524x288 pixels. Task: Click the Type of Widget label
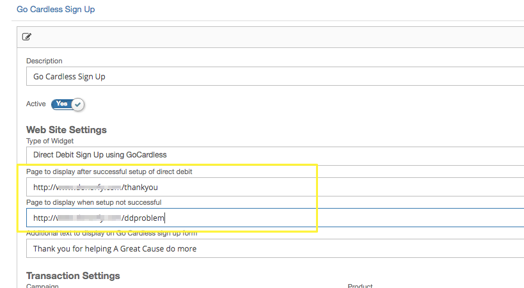coord(50,141)
